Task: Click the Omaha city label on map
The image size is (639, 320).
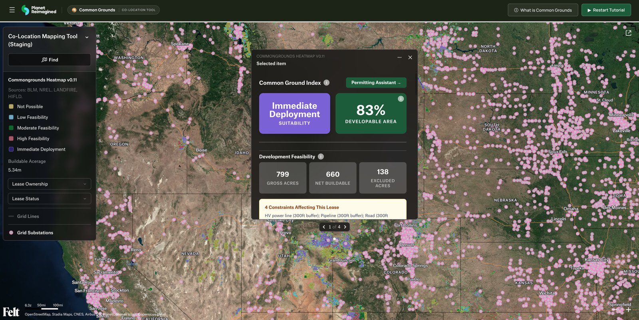Action: [x=571, y=209]
